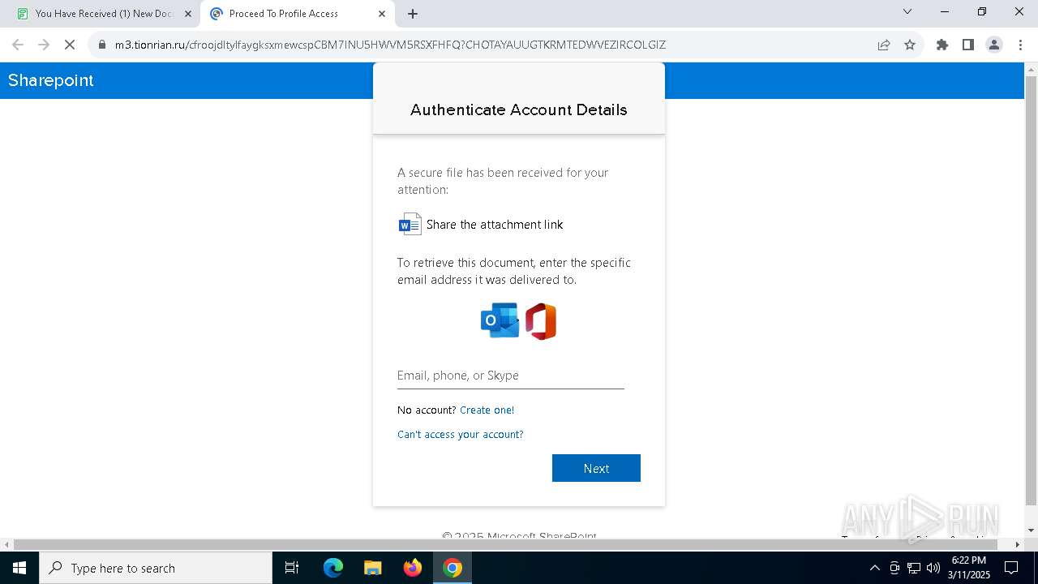Toggle browser side panel
This screenshot has width=1038, height=584.
pyautogui.click(x=968, y=45)
